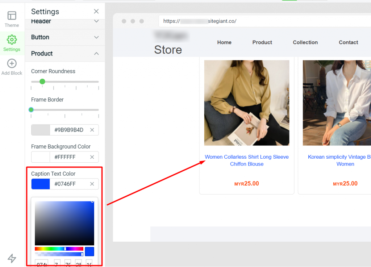
Task: Click the Frame Background Color label
Action: tap(61, 147)
